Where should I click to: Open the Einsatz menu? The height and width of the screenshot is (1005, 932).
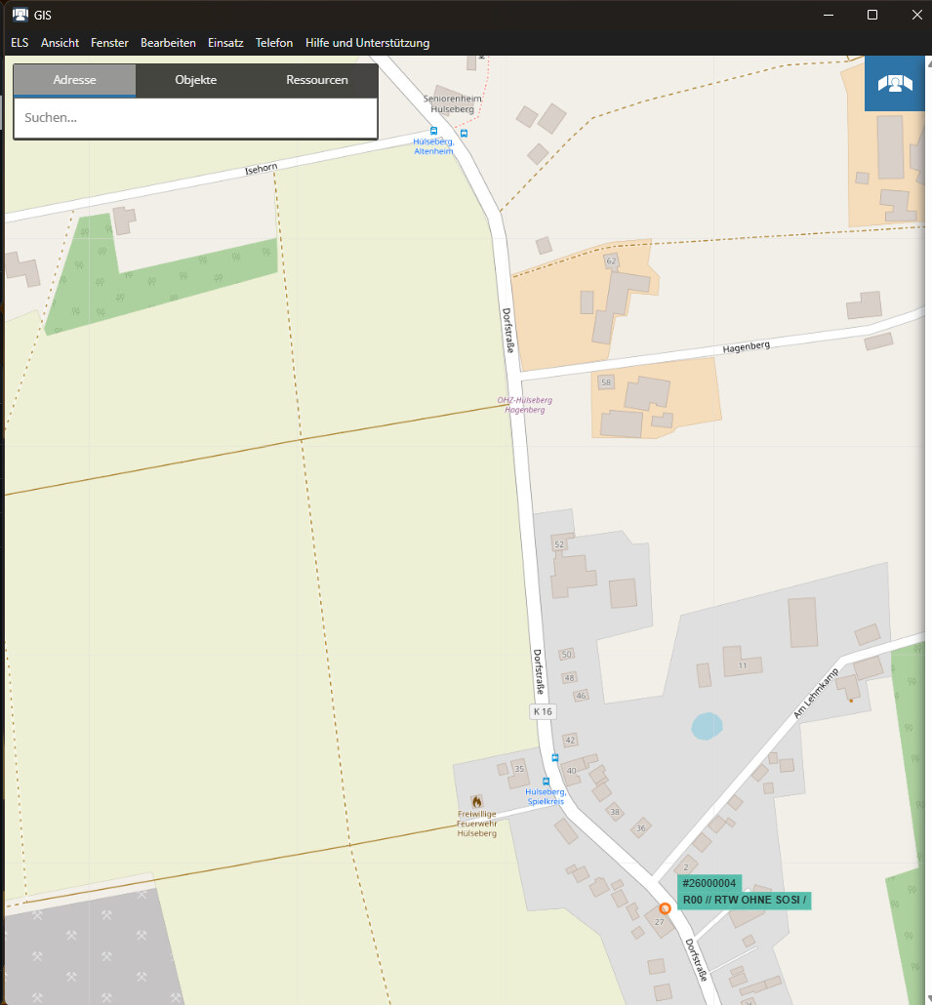[225, 43]
